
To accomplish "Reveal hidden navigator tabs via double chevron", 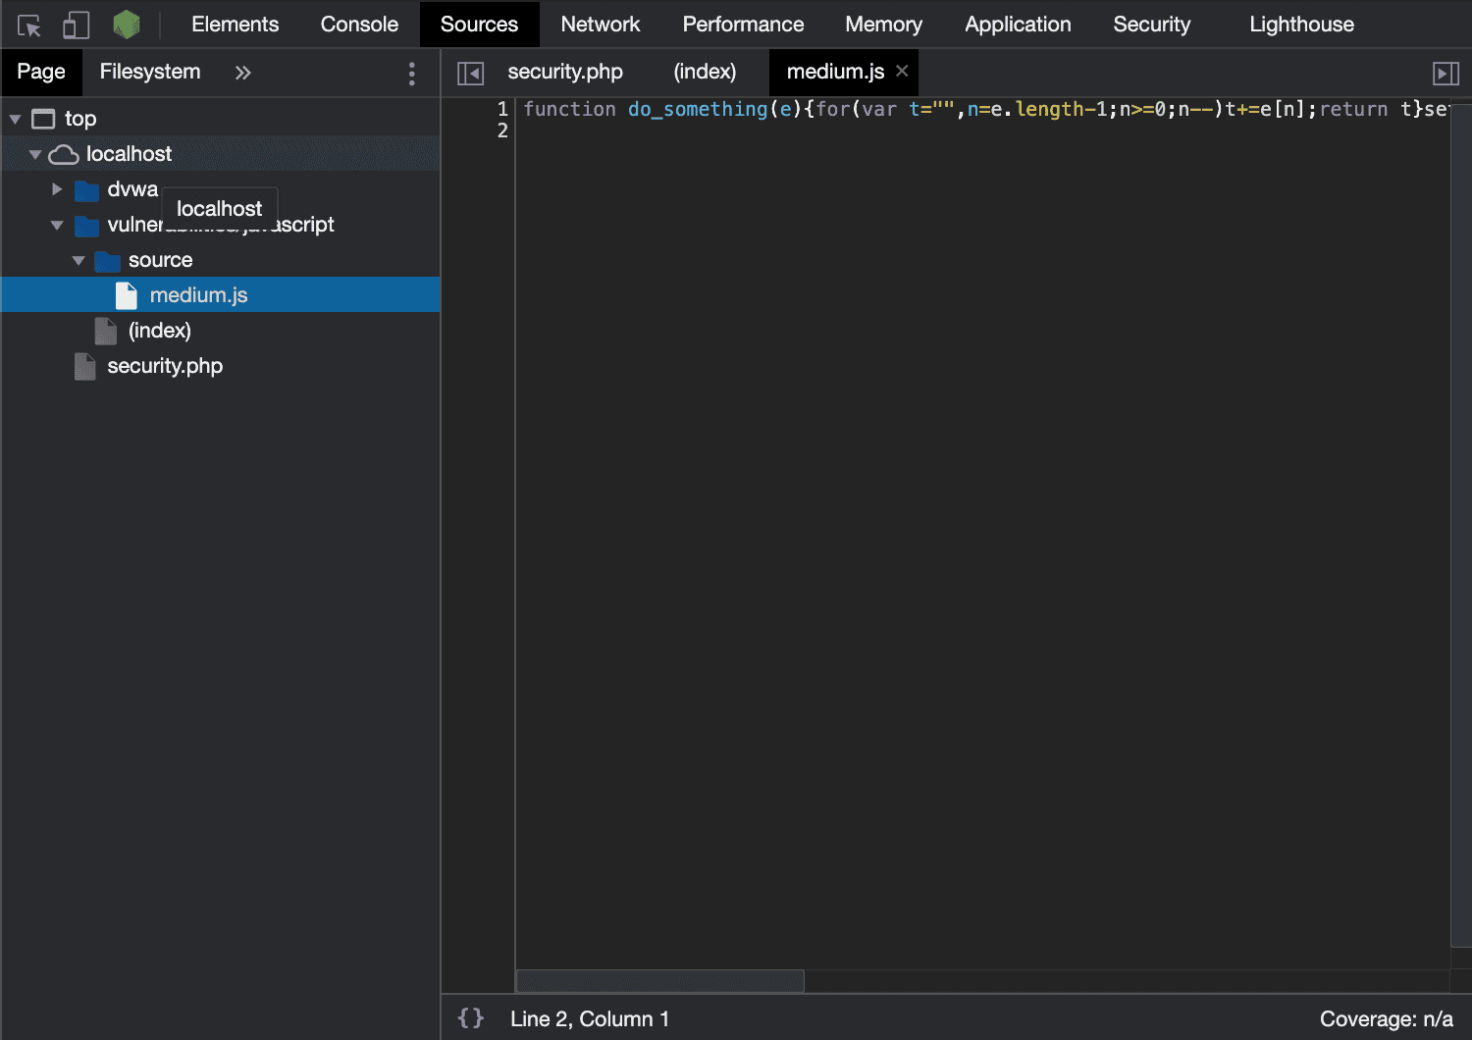I will coord(242,72).
